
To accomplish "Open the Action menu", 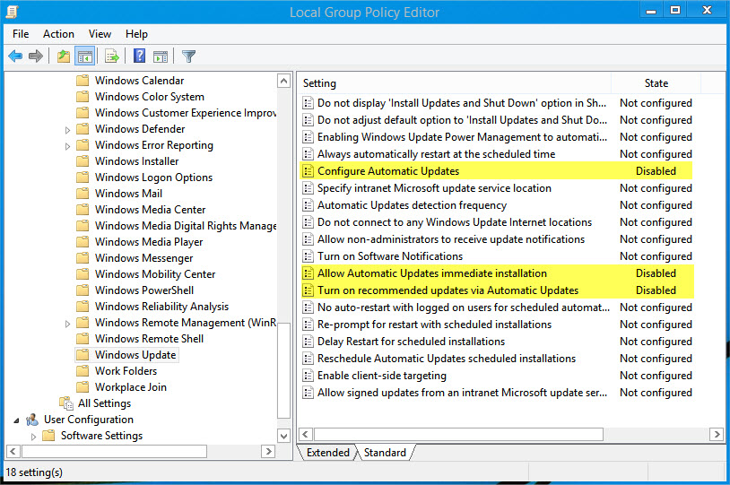I will click(x=58, y=34).
